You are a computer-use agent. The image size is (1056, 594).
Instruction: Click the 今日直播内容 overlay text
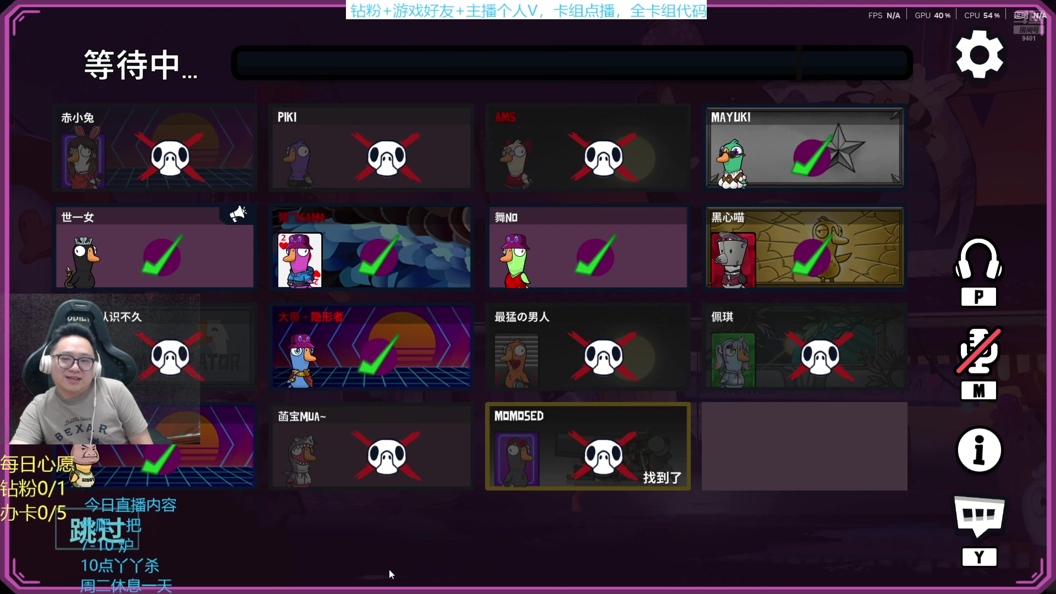[x=130, y=505]
